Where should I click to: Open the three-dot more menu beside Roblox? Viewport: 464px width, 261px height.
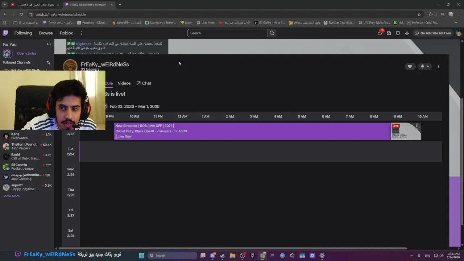pyautogui.click(x=81, y=33)
